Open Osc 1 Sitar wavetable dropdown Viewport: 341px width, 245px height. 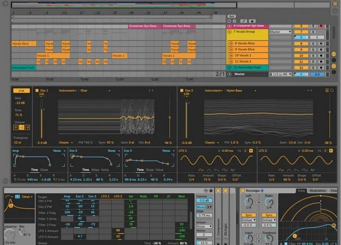pos(95,91)
